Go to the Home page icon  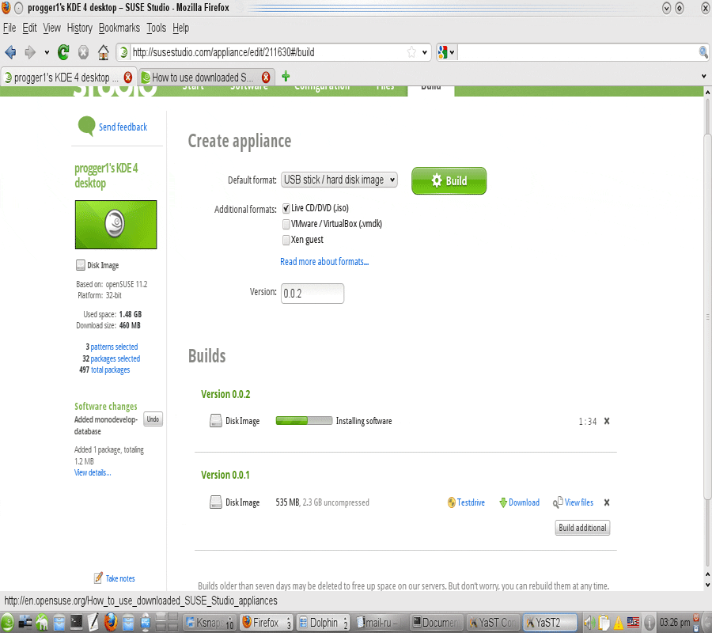pos(104,52)
